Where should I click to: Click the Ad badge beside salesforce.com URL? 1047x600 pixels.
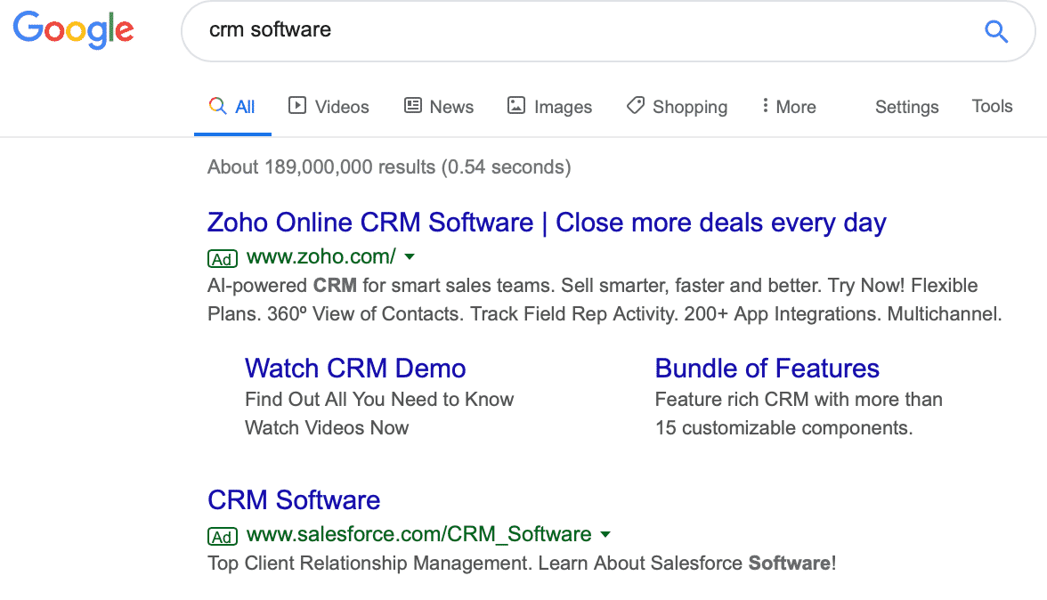tap(223, 536)
